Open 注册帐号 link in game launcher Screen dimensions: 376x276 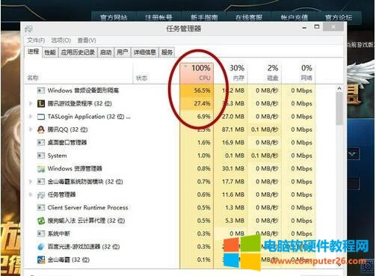click(158, 17)
